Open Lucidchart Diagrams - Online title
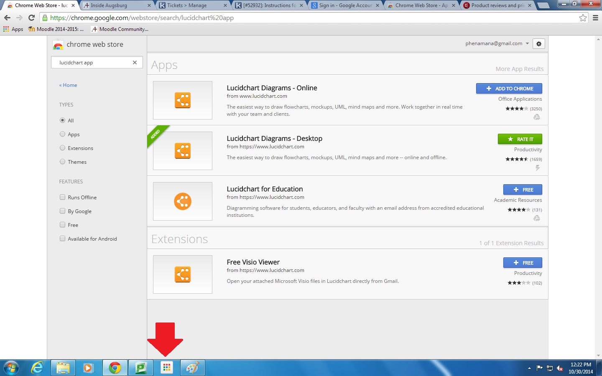Viewport: 602px width, 376px height. click(x=272, y=88)
